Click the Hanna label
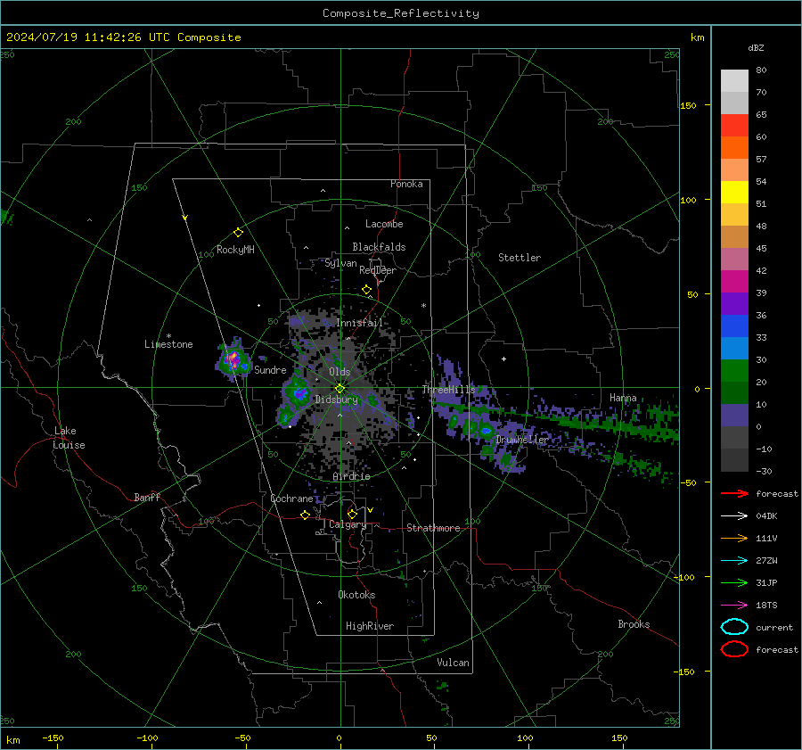Image resolution: width=802 pixels, height=750 pixels. click(x=623, y=398)
